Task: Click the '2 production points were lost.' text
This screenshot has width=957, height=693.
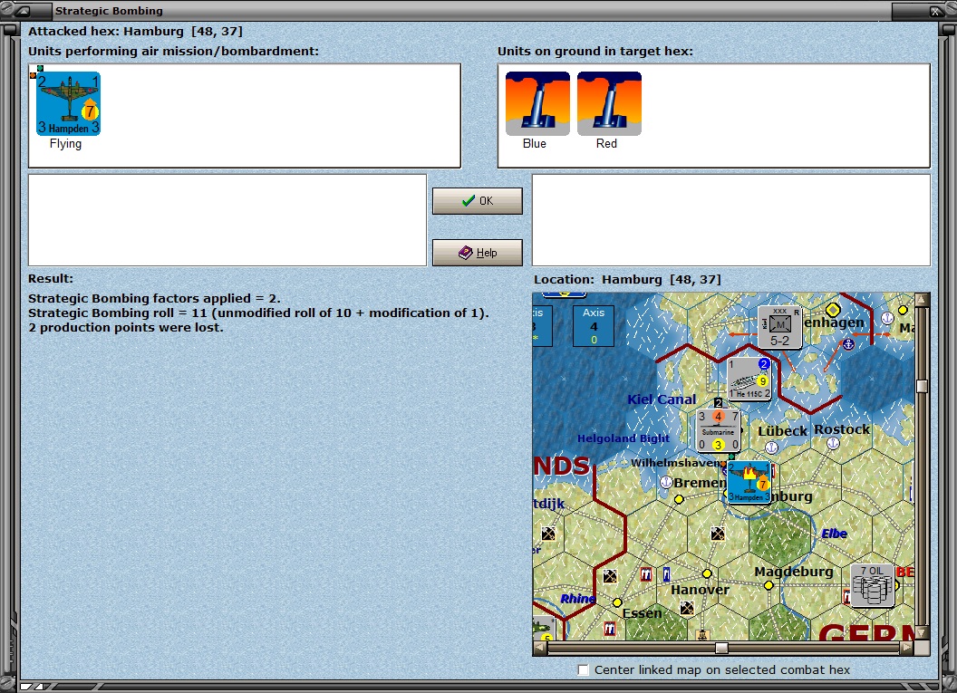Action: tap(126, 328)
